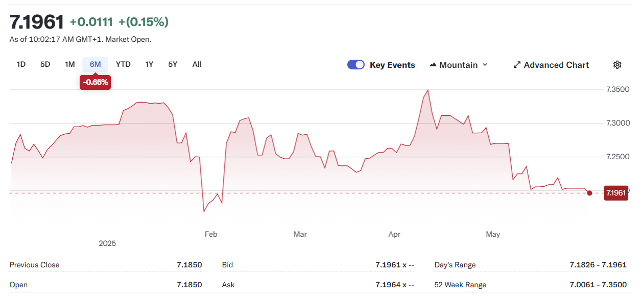Select the All time range
This screenshot has width=642, height=298.
click(x=197, y=64)
